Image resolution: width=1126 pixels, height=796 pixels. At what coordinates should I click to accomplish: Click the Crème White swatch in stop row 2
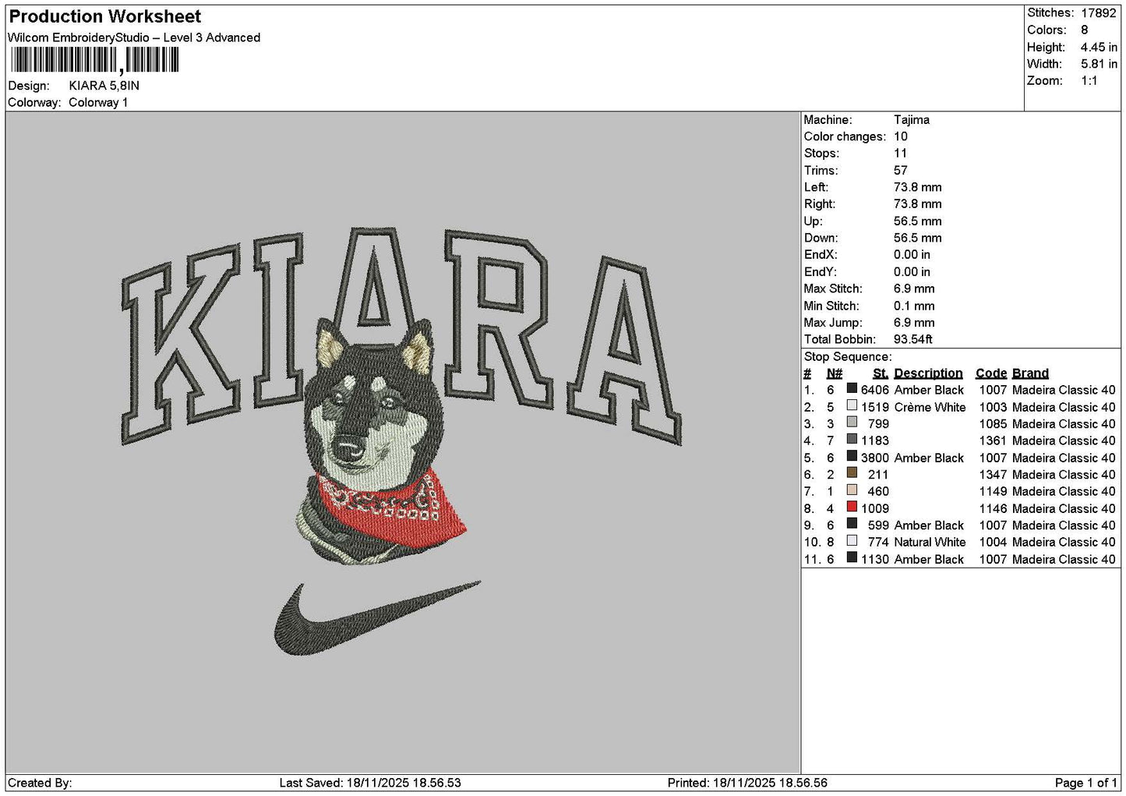(852, 406)
